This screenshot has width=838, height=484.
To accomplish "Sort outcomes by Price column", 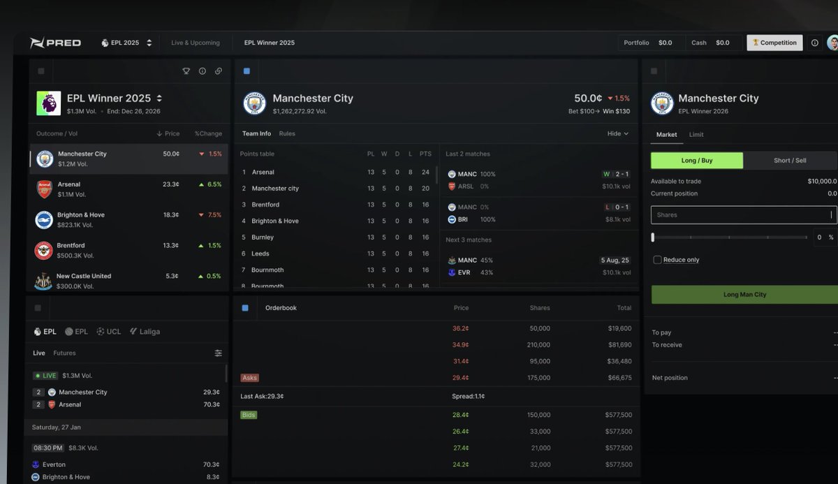I will [168, 133].
